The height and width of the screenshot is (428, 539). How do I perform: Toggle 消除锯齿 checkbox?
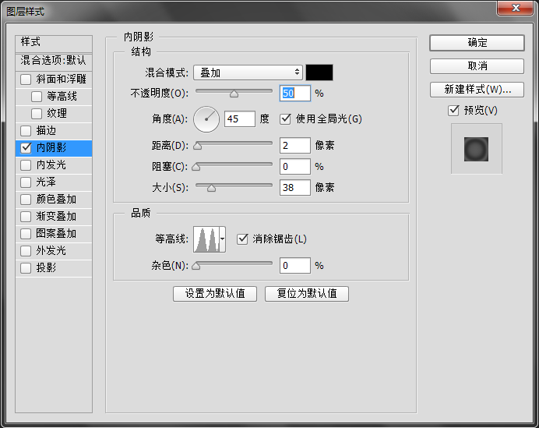coord(242,239)
